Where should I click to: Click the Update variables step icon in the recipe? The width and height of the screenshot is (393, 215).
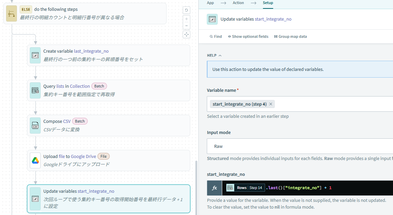tap(35, 199)
